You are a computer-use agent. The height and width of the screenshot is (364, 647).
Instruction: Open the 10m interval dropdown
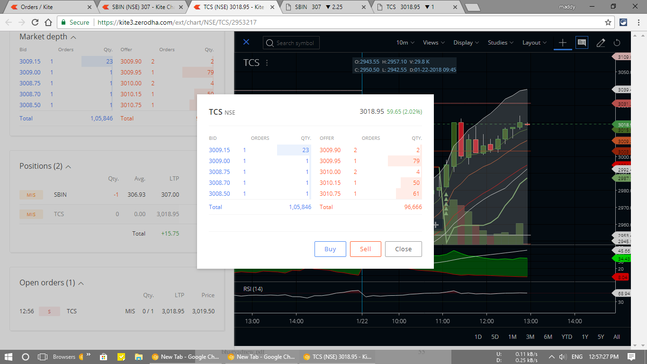pyautogui.click(x=405, y=43)
